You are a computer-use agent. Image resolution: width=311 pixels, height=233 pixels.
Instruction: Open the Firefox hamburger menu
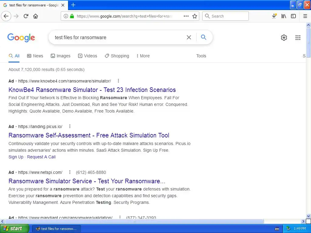(x=305, y=16)
